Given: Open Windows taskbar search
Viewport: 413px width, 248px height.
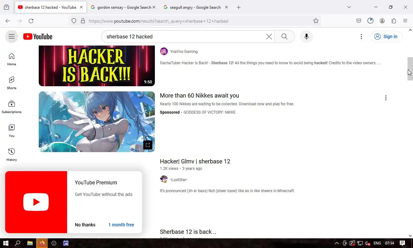Looking at the screenshot, I should coord(18,243).
